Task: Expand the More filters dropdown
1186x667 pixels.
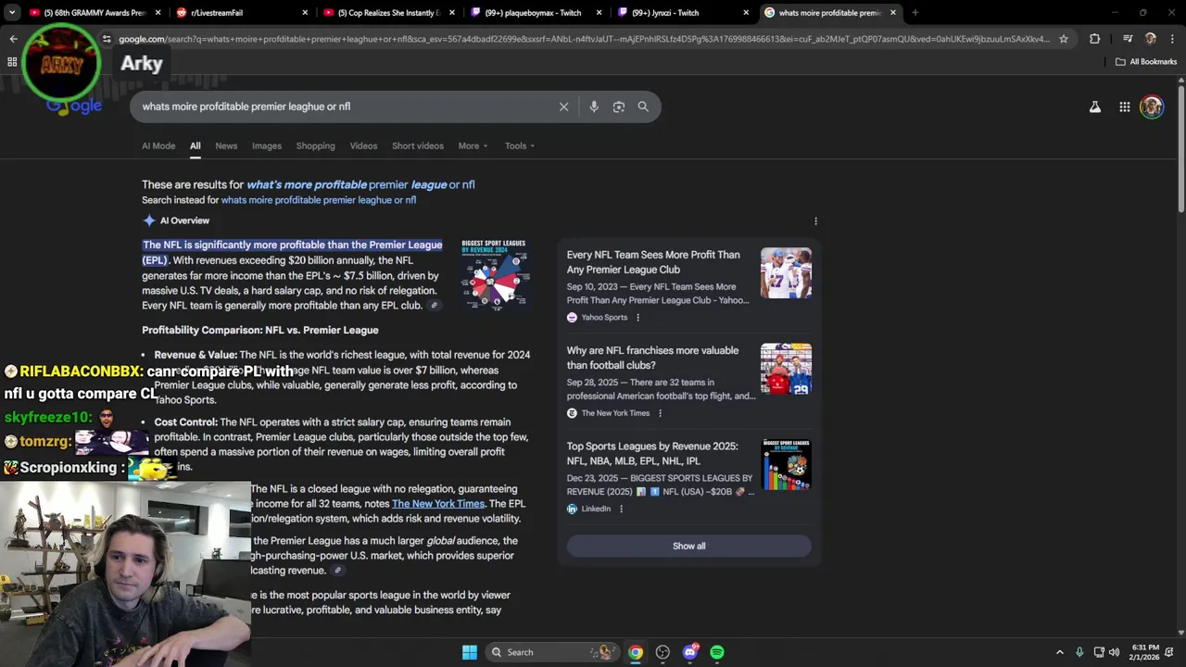Action: click(x=473, y=145)
